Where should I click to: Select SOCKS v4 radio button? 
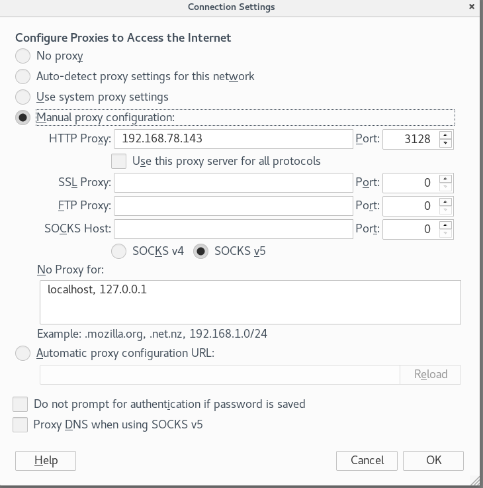tap(119, 251)
